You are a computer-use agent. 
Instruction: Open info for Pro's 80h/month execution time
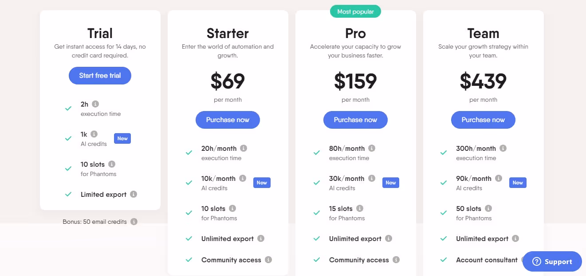pyautogui.click(x=372, y=148)
